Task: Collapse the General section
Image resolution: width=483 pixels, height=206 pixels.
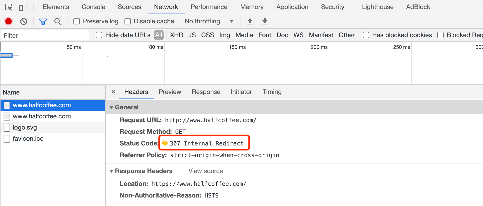Action: pos(111,108)
